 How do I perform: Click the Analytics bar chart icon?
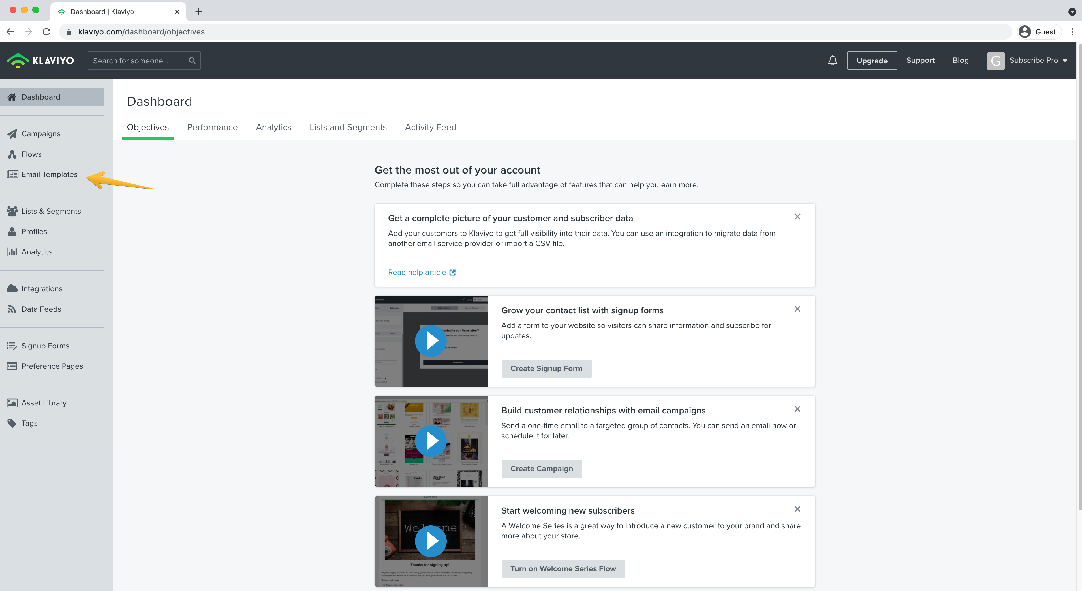click(x=12, y=252)
